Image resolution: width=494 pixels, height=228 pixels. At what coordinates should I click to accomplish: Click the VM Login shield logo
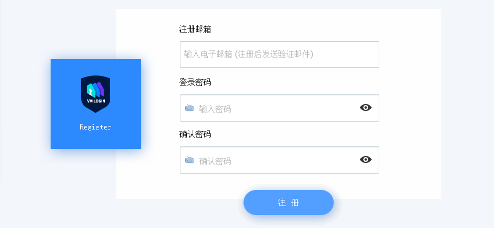96,94
